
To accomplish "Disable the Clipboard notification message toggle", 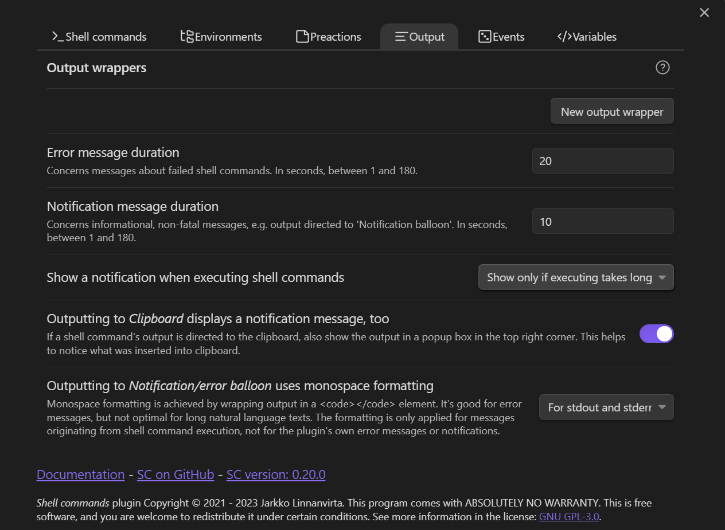I will [x=656, y=334].
